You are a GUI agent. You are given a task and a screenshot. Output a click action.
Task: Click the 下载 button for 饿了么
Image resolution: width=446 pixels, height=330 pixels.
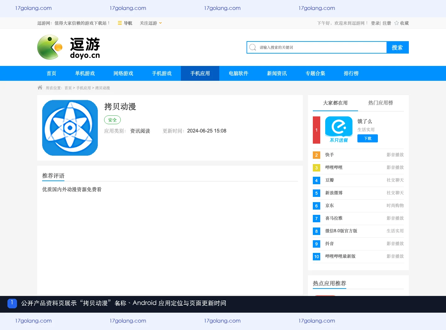(x=368, y=138)
